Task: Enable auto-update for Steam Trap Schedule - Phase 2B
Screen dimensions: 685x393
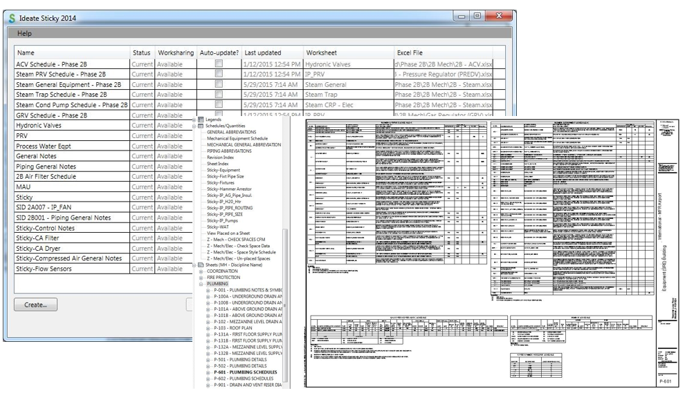Action: pyautogui.click(x=219, y=94)
